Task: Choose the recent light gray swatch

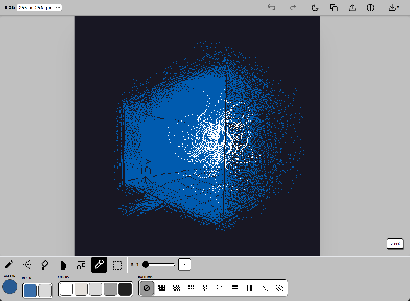Action: click(x=45, y=291)
